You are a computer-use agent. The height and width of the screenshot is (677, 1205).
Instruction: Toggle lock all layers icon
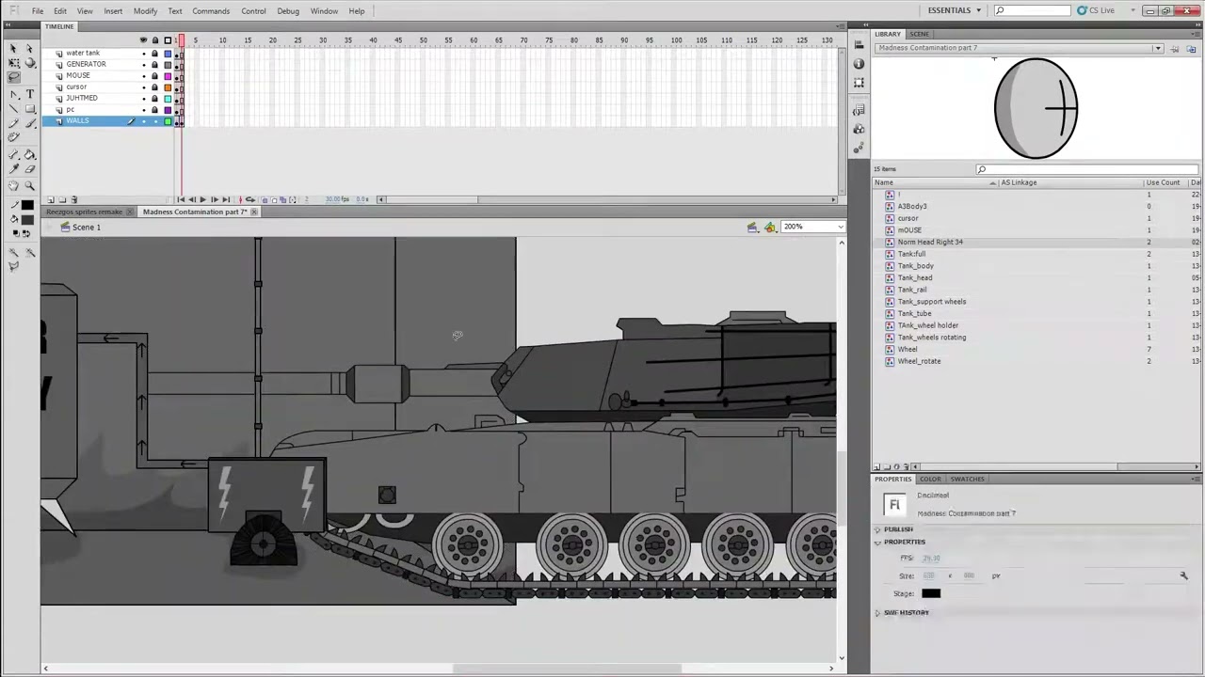[x=155, y=40]
